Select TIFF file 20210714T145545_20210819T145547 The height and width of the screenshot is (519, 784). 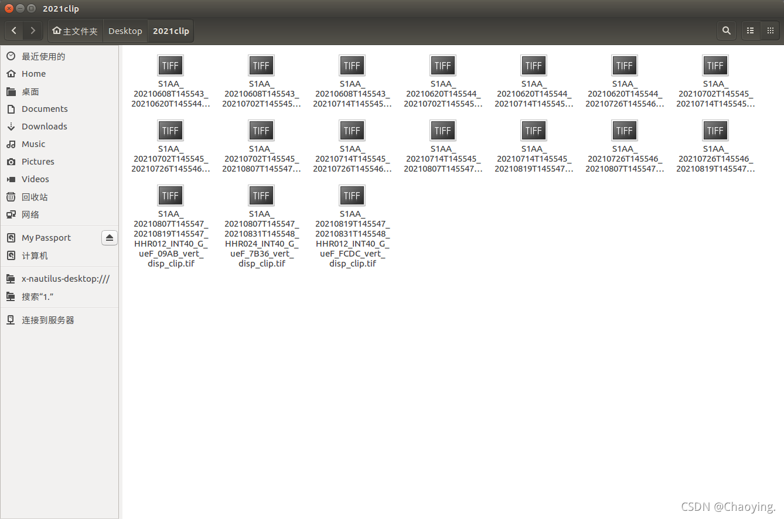[x=534, y=146]
